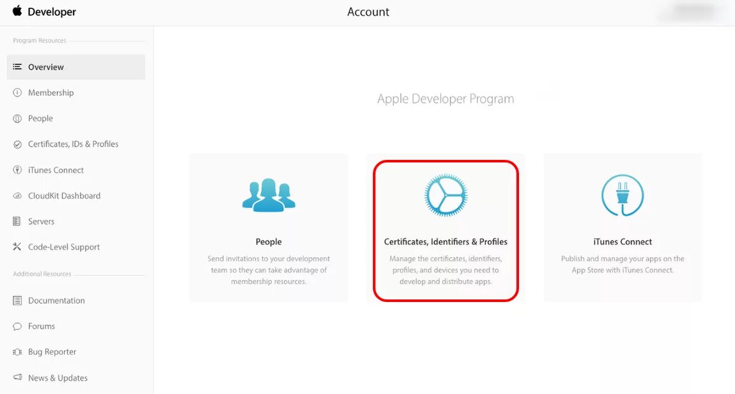Click the Account page title
Viewport: 735px width, 394px height.
tap(368, 11)
